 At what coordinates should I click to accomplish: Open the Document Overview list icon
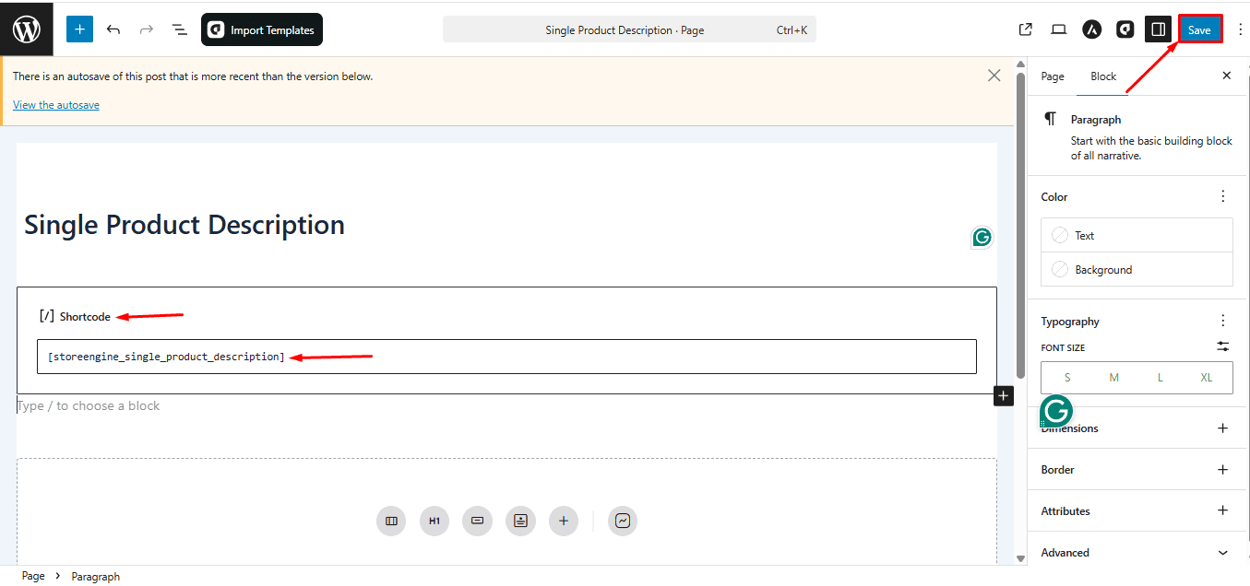coord(179,29)
